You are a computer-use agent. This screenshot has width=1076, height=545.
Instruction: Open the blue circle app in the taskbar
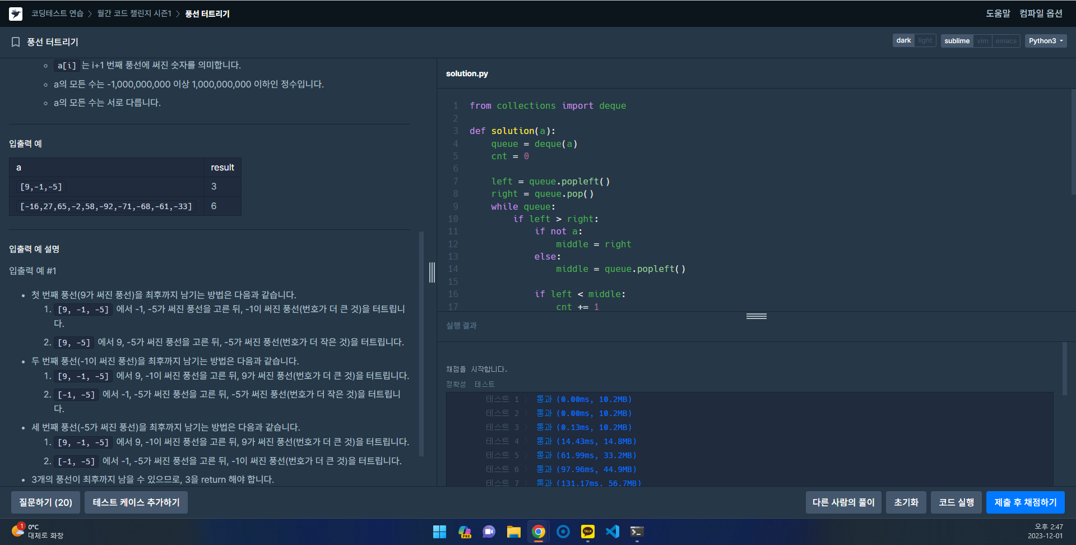(563, 532)
